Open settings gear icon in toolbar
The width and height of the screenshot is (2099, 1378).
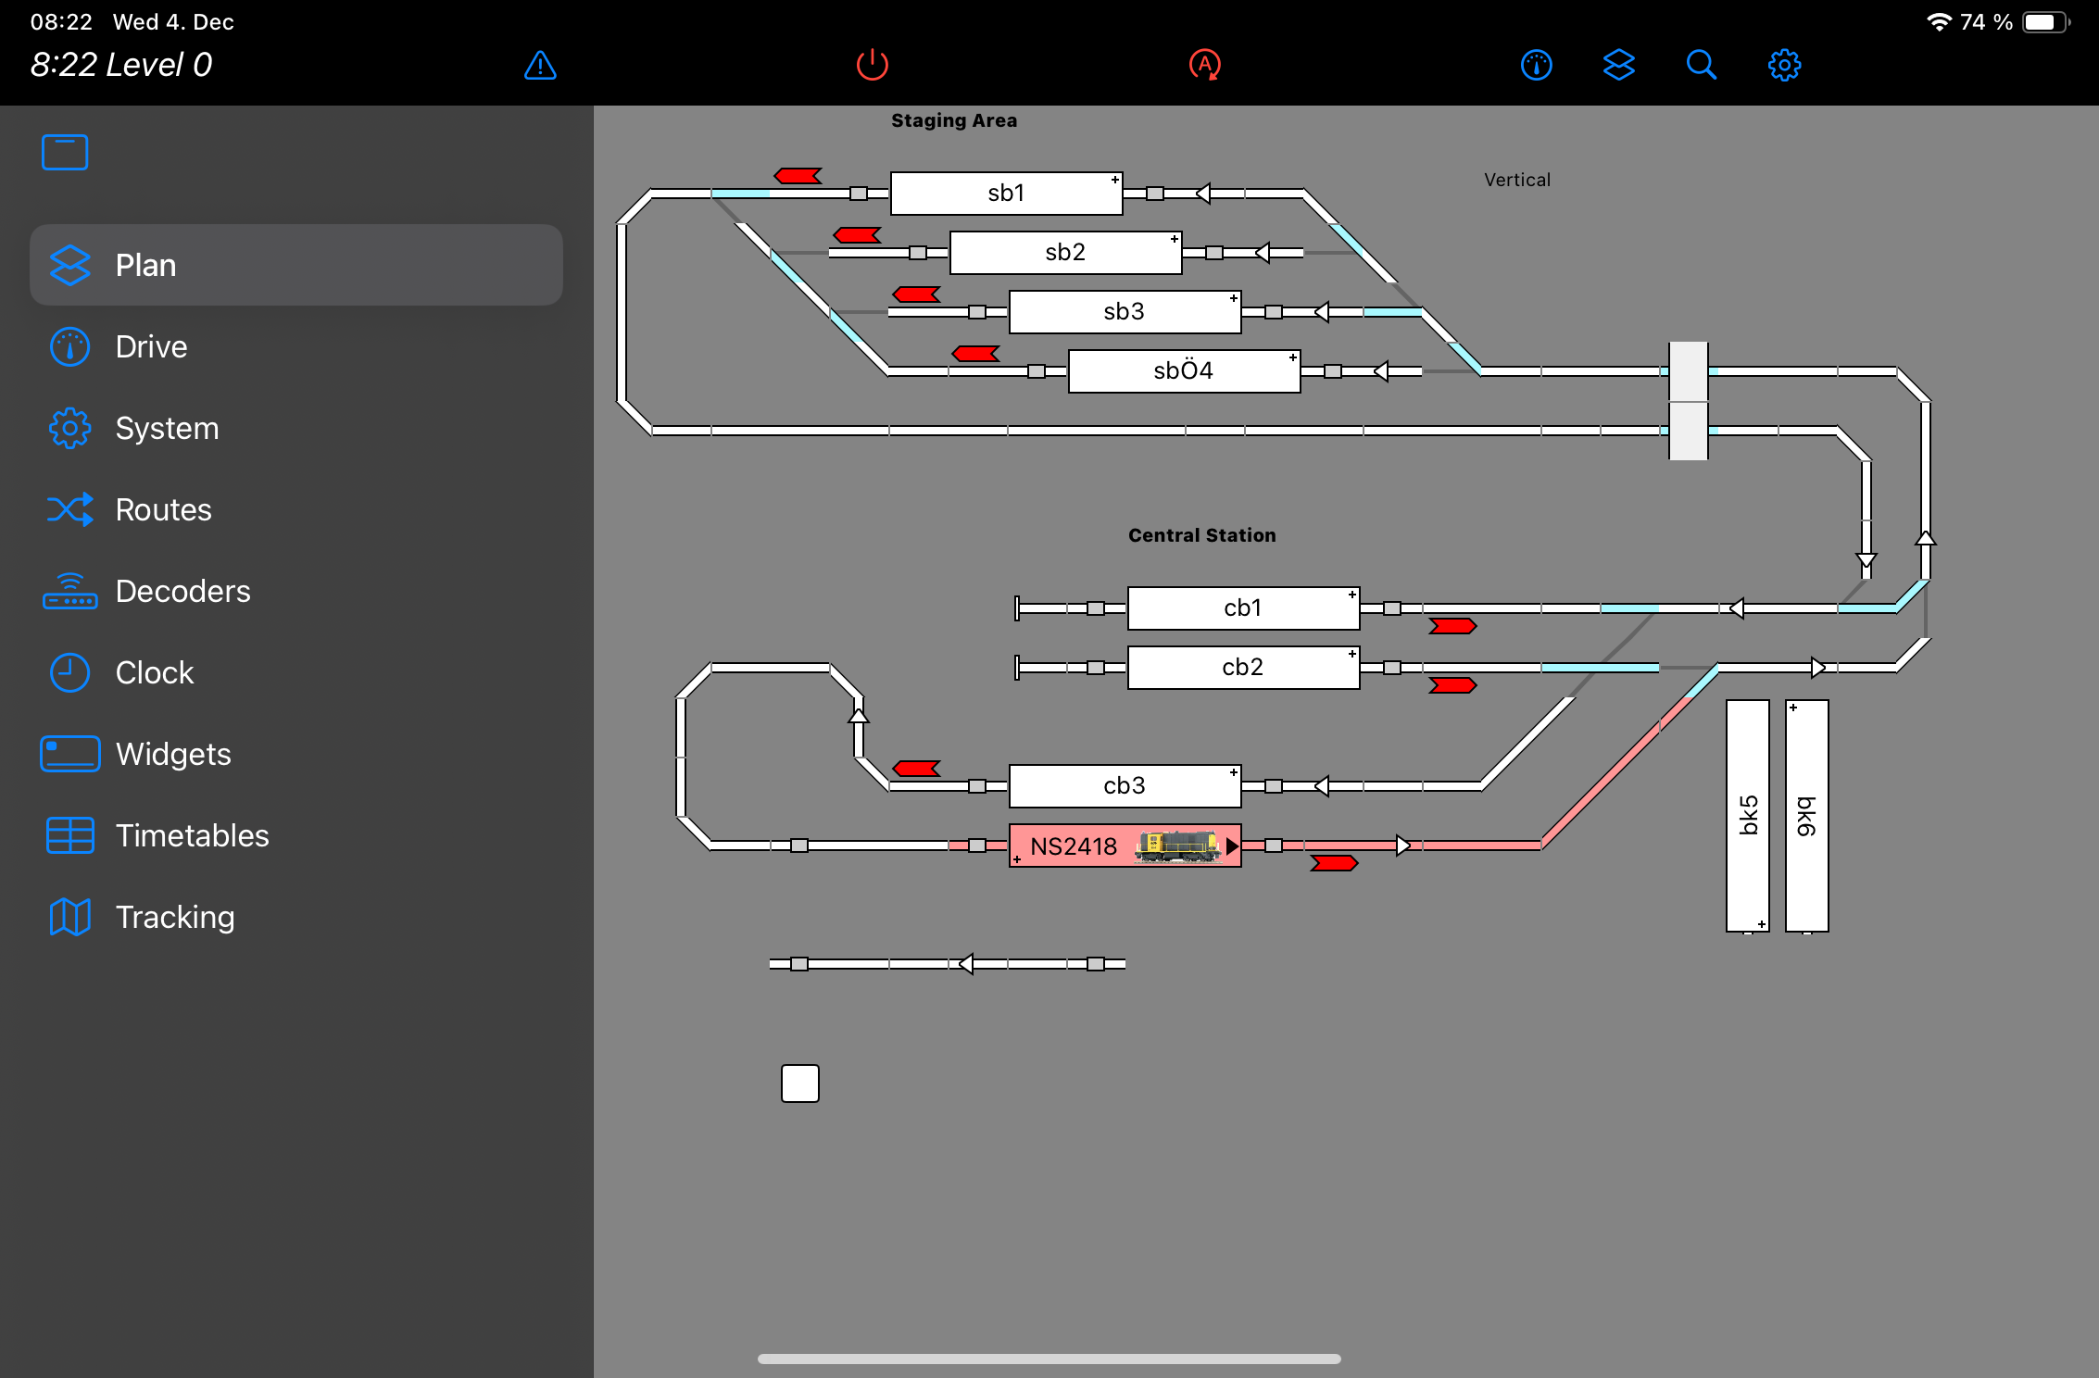[x=1784, y=65]
